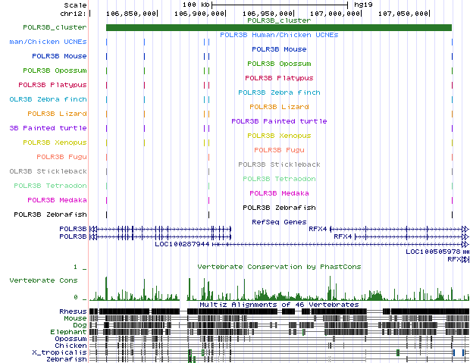Click the Vertebrate Cons left label
The image size is (470, 363).
(x=44, y=280)
